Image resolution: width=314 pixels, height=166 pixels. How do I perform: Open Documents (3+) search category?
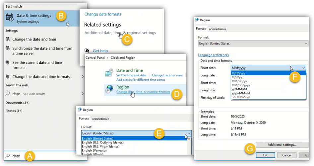(18, 103)
